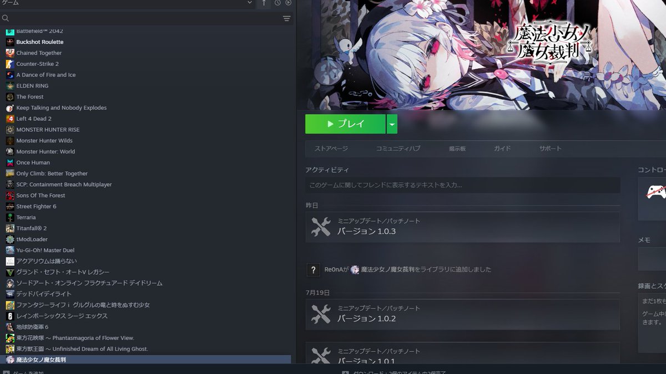Click the wrench icon beside バージョン 1.0.3
This screenshot has height=374, width=666.
pos(321,227)
